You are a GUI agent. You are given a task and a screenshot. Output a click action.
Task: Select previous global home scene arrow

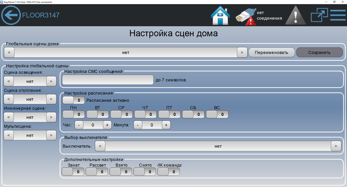point(9,52)
